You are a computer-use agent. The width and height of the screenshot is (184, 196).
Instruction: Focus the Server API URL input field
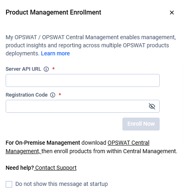pyautogui.click(x=83, y=80)
